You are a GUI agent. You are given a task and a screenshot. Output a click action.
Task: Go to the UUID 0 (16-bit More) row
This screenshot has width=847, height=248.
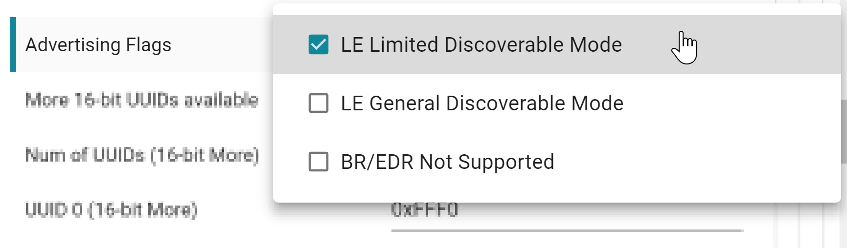click(x=111, y=210)
